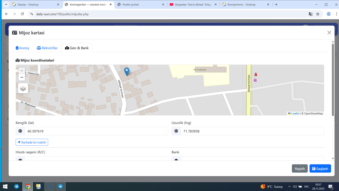Screen dimensions: 339x191
Task: Open a new browser tab
Action: pos(276,5)
